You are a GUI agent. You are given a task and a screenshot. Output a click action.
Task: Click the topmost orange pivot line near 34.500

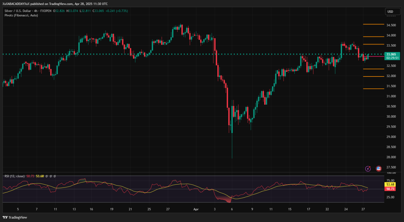[374, 24]
